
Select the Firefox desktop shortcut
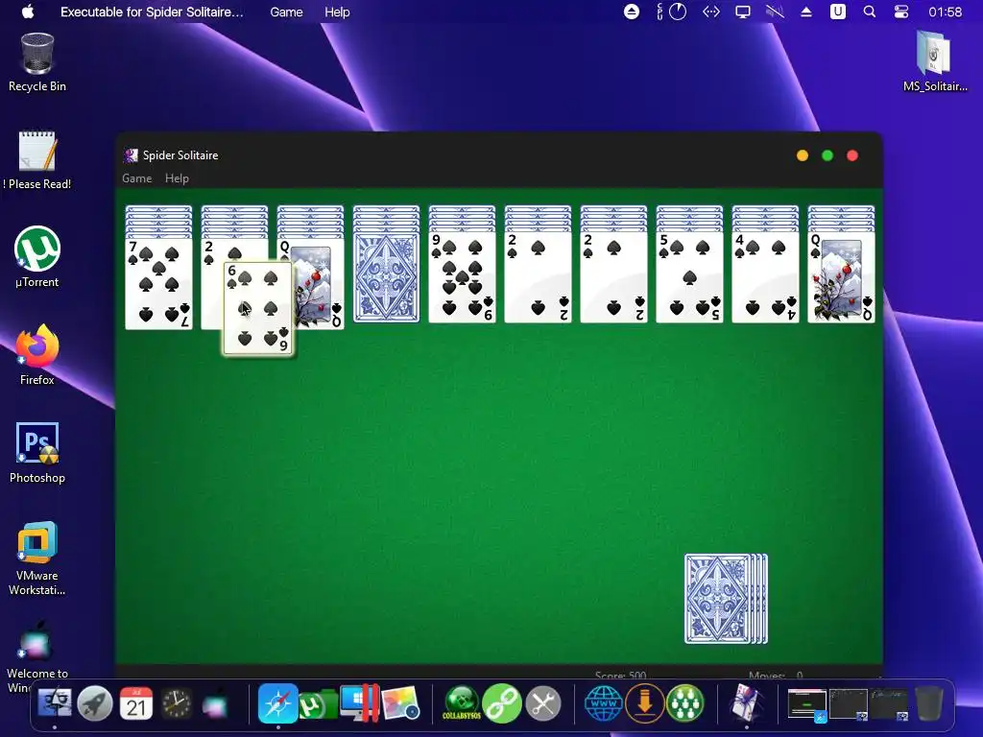(37, 355)
